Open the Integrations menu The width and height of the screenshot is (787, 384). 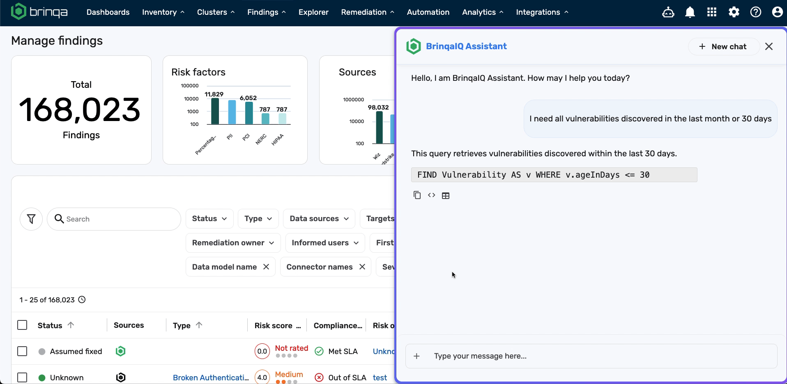click(542, 12)
